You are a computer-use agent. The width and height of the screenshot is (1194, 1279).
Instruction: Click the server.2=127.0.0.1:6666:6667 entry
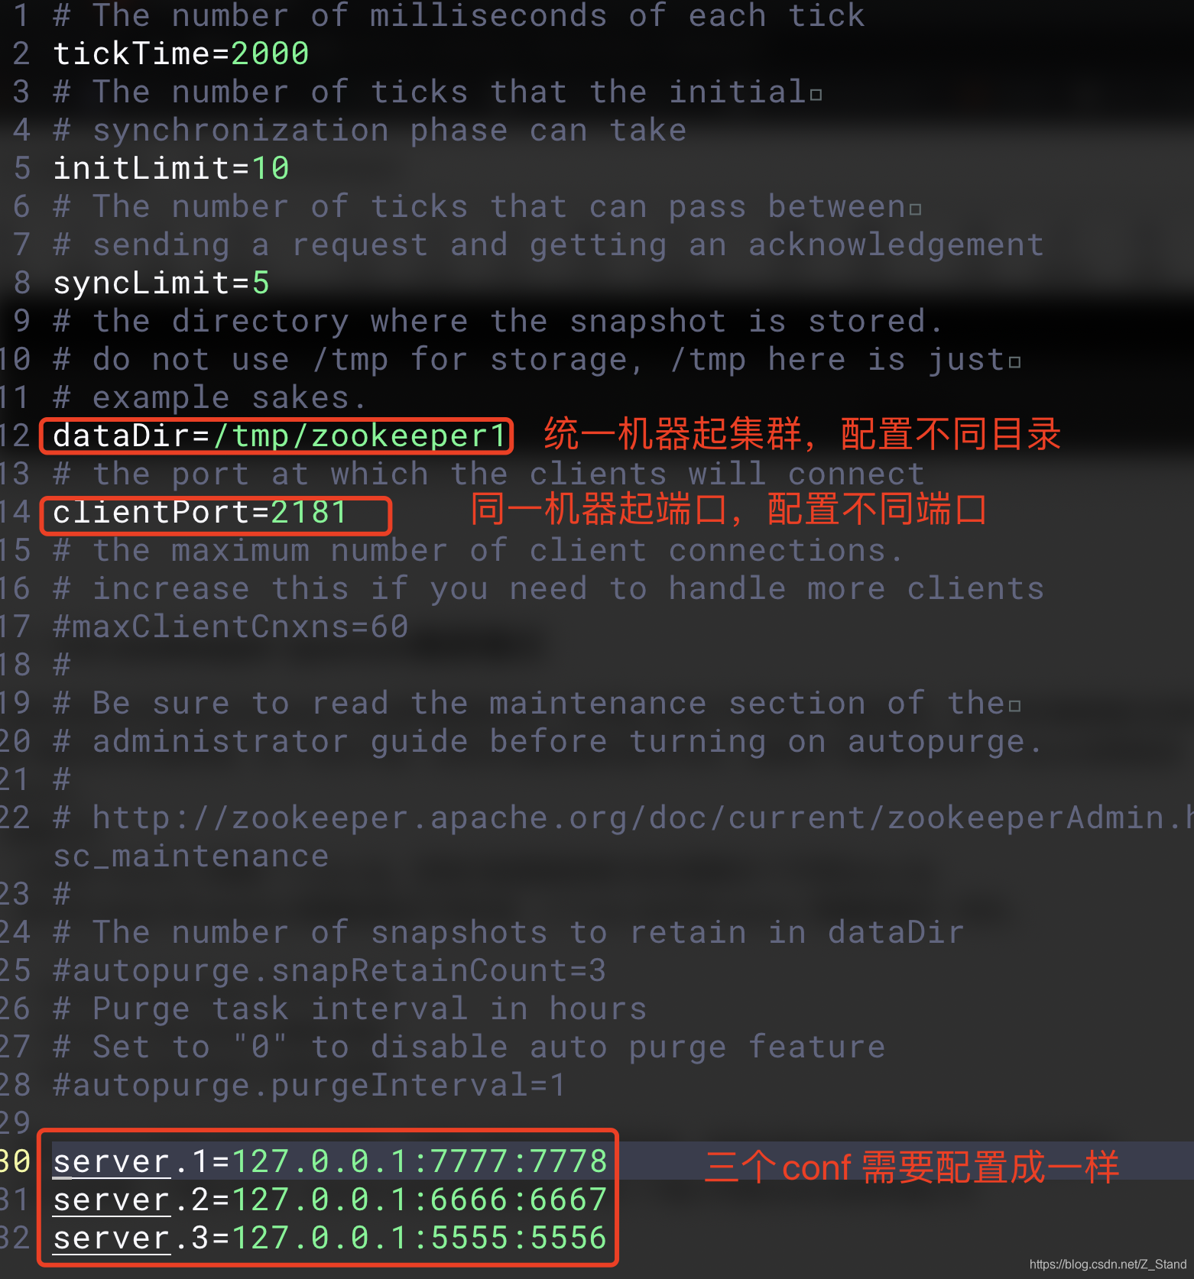330,1200
